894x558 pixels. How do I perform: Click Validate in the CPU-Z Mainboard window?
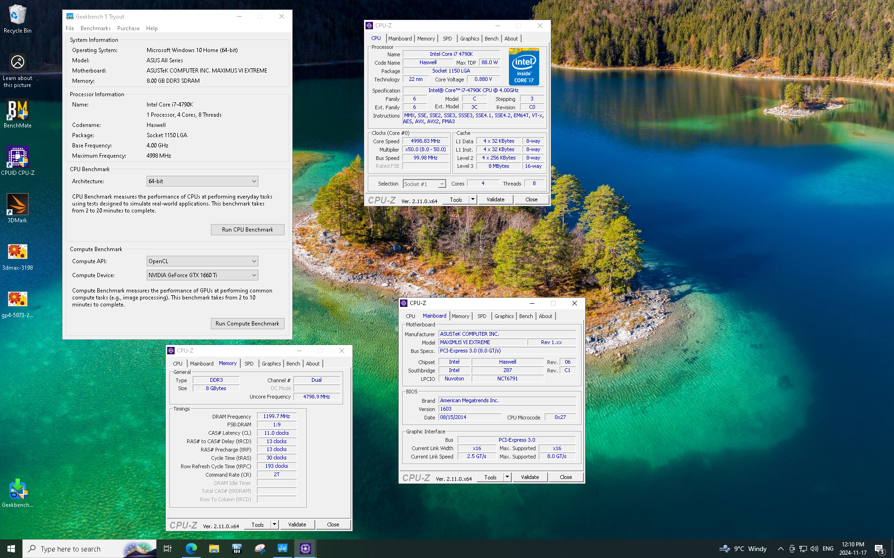coord(530,477)
